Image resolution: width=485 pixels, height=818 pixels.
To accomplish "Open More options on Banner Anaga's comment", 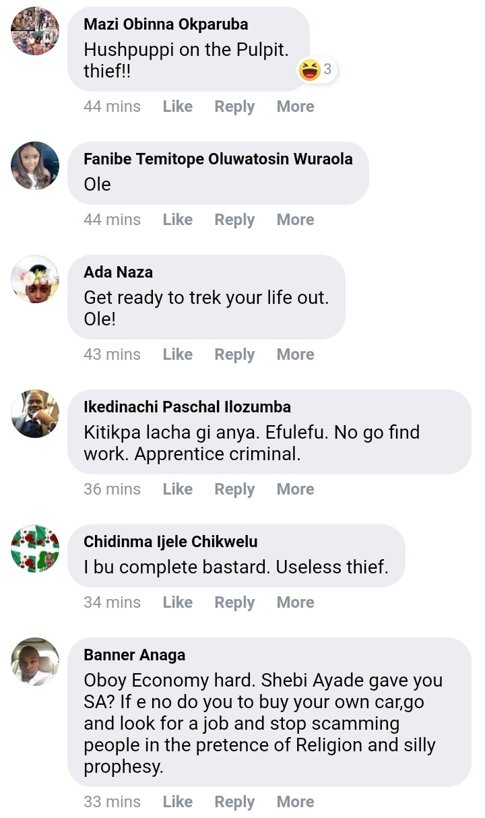I will [x=295, y=802].
